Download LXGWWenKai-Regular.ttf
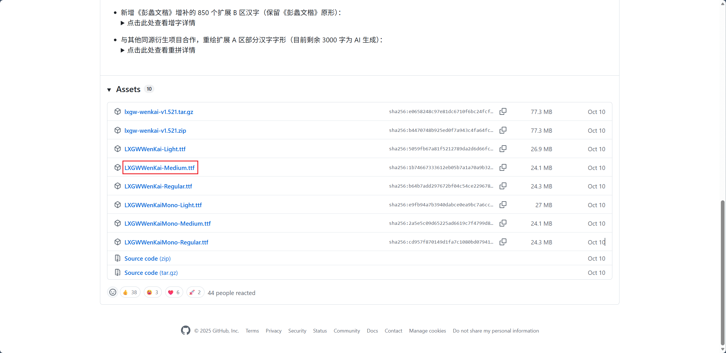 point(158,186)
